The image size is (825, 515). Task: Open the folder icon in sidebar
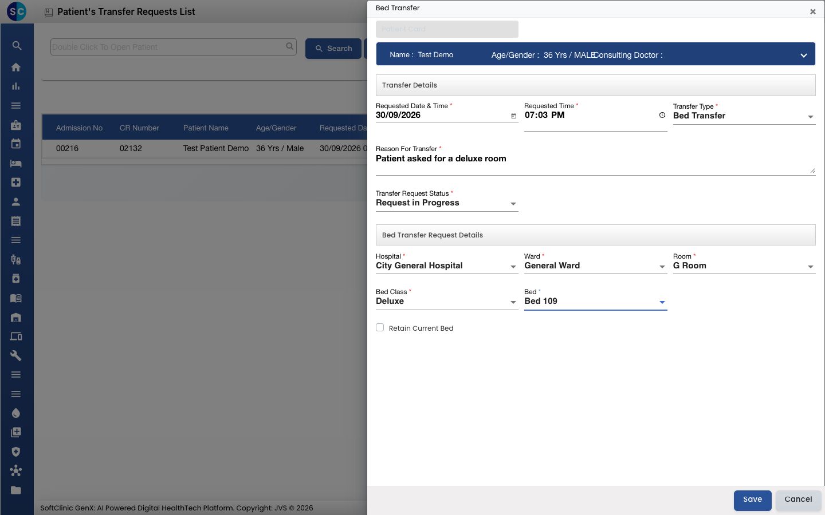tap(16, 490)
